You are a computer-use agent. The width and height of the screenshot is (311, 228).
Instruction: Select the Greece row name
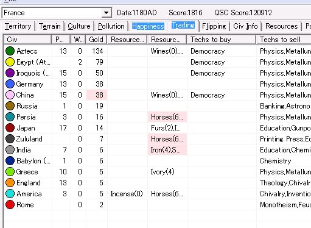[x=27, y=172]
